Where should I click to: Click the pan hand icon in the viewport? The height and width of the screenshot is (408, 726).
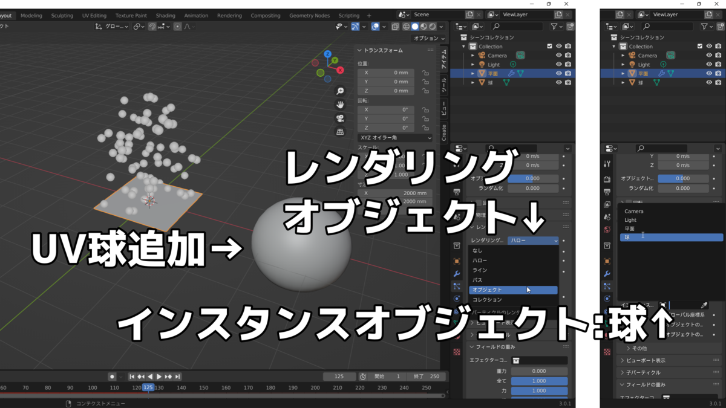tap(340, 105)
